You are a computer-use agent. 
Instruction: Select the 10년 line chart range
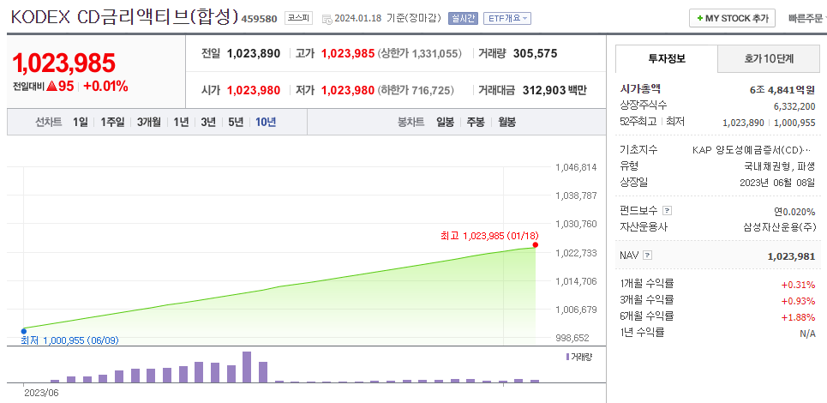coord(266,123)
